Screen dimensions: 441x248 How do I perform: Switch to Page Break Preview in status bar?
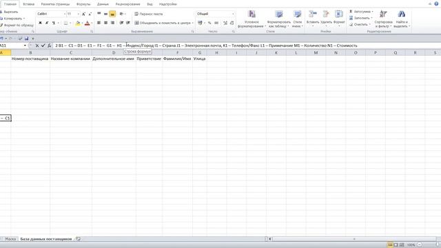402,245
